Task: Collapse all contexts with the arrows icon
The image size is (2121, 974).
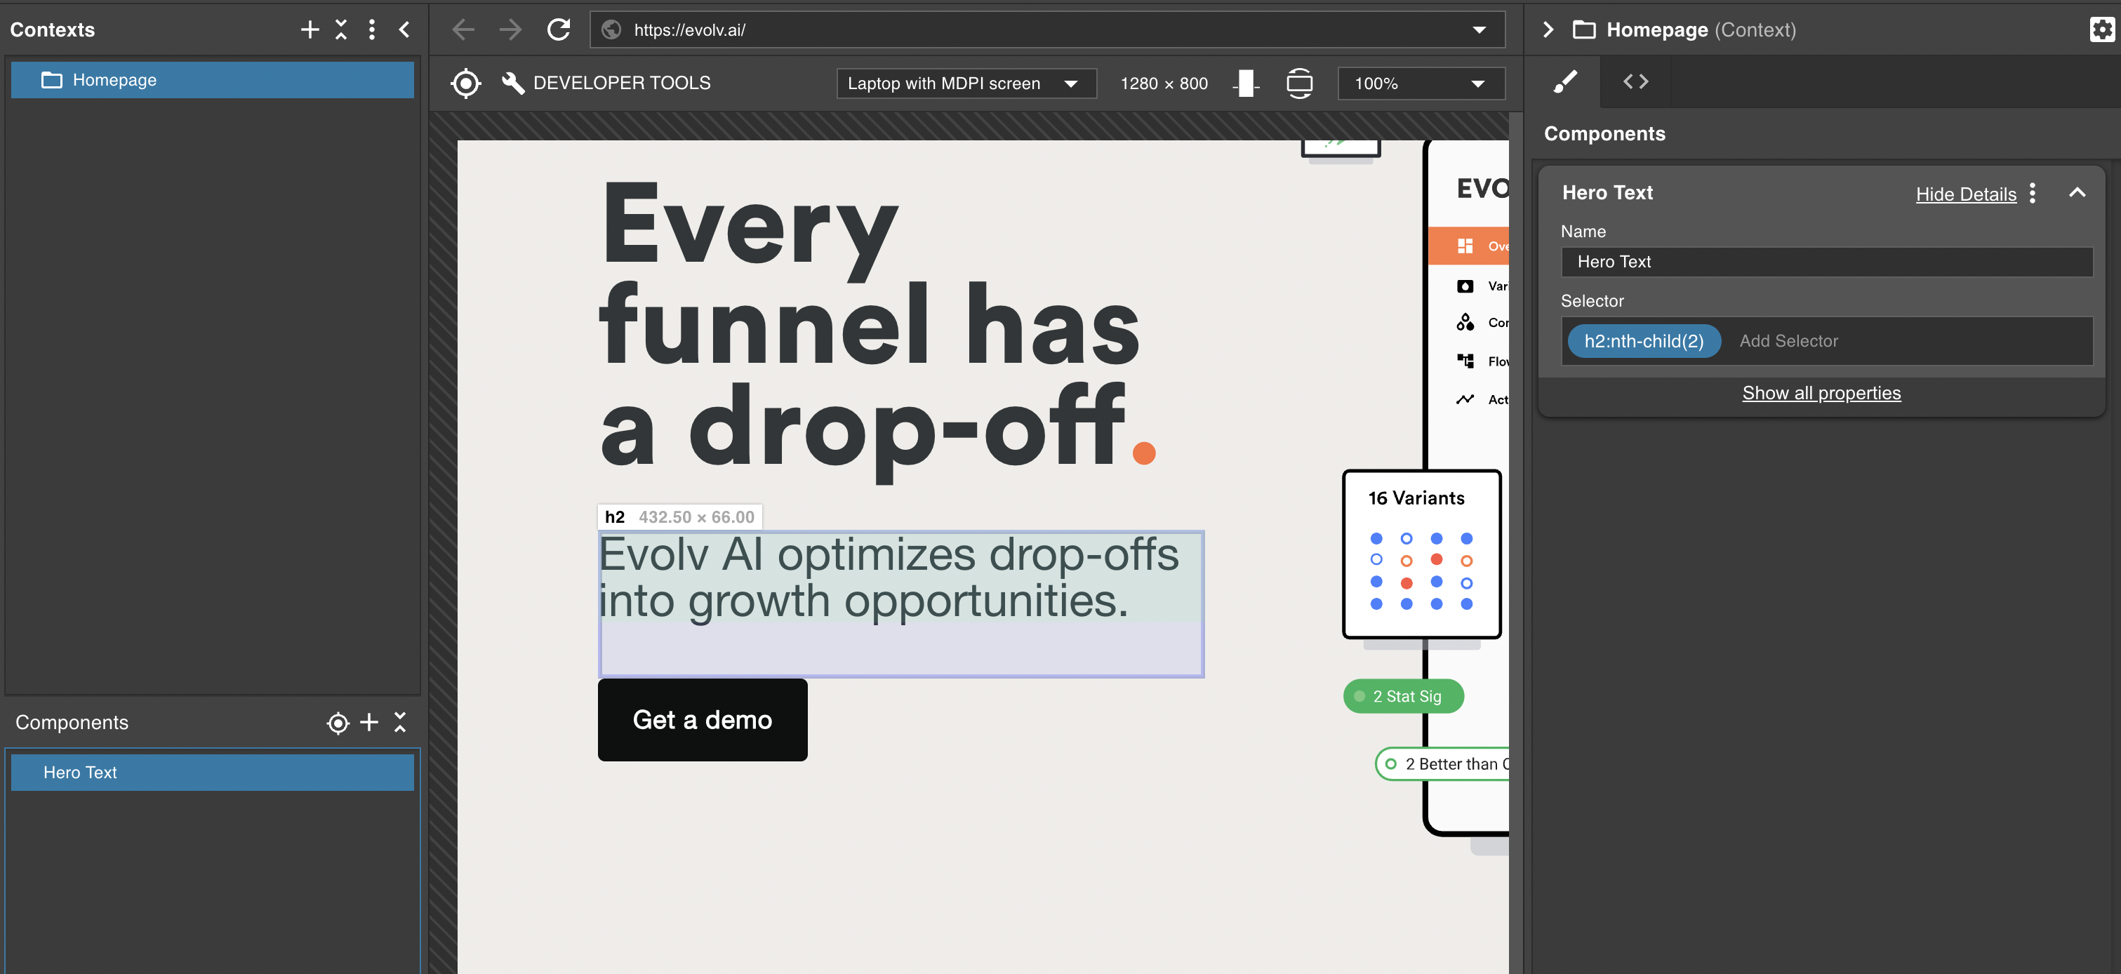Action: (341, 29)
